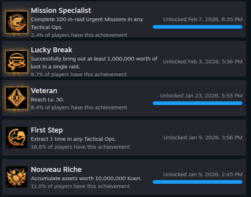Click the Lucky Break achievement title

point(52,50)
